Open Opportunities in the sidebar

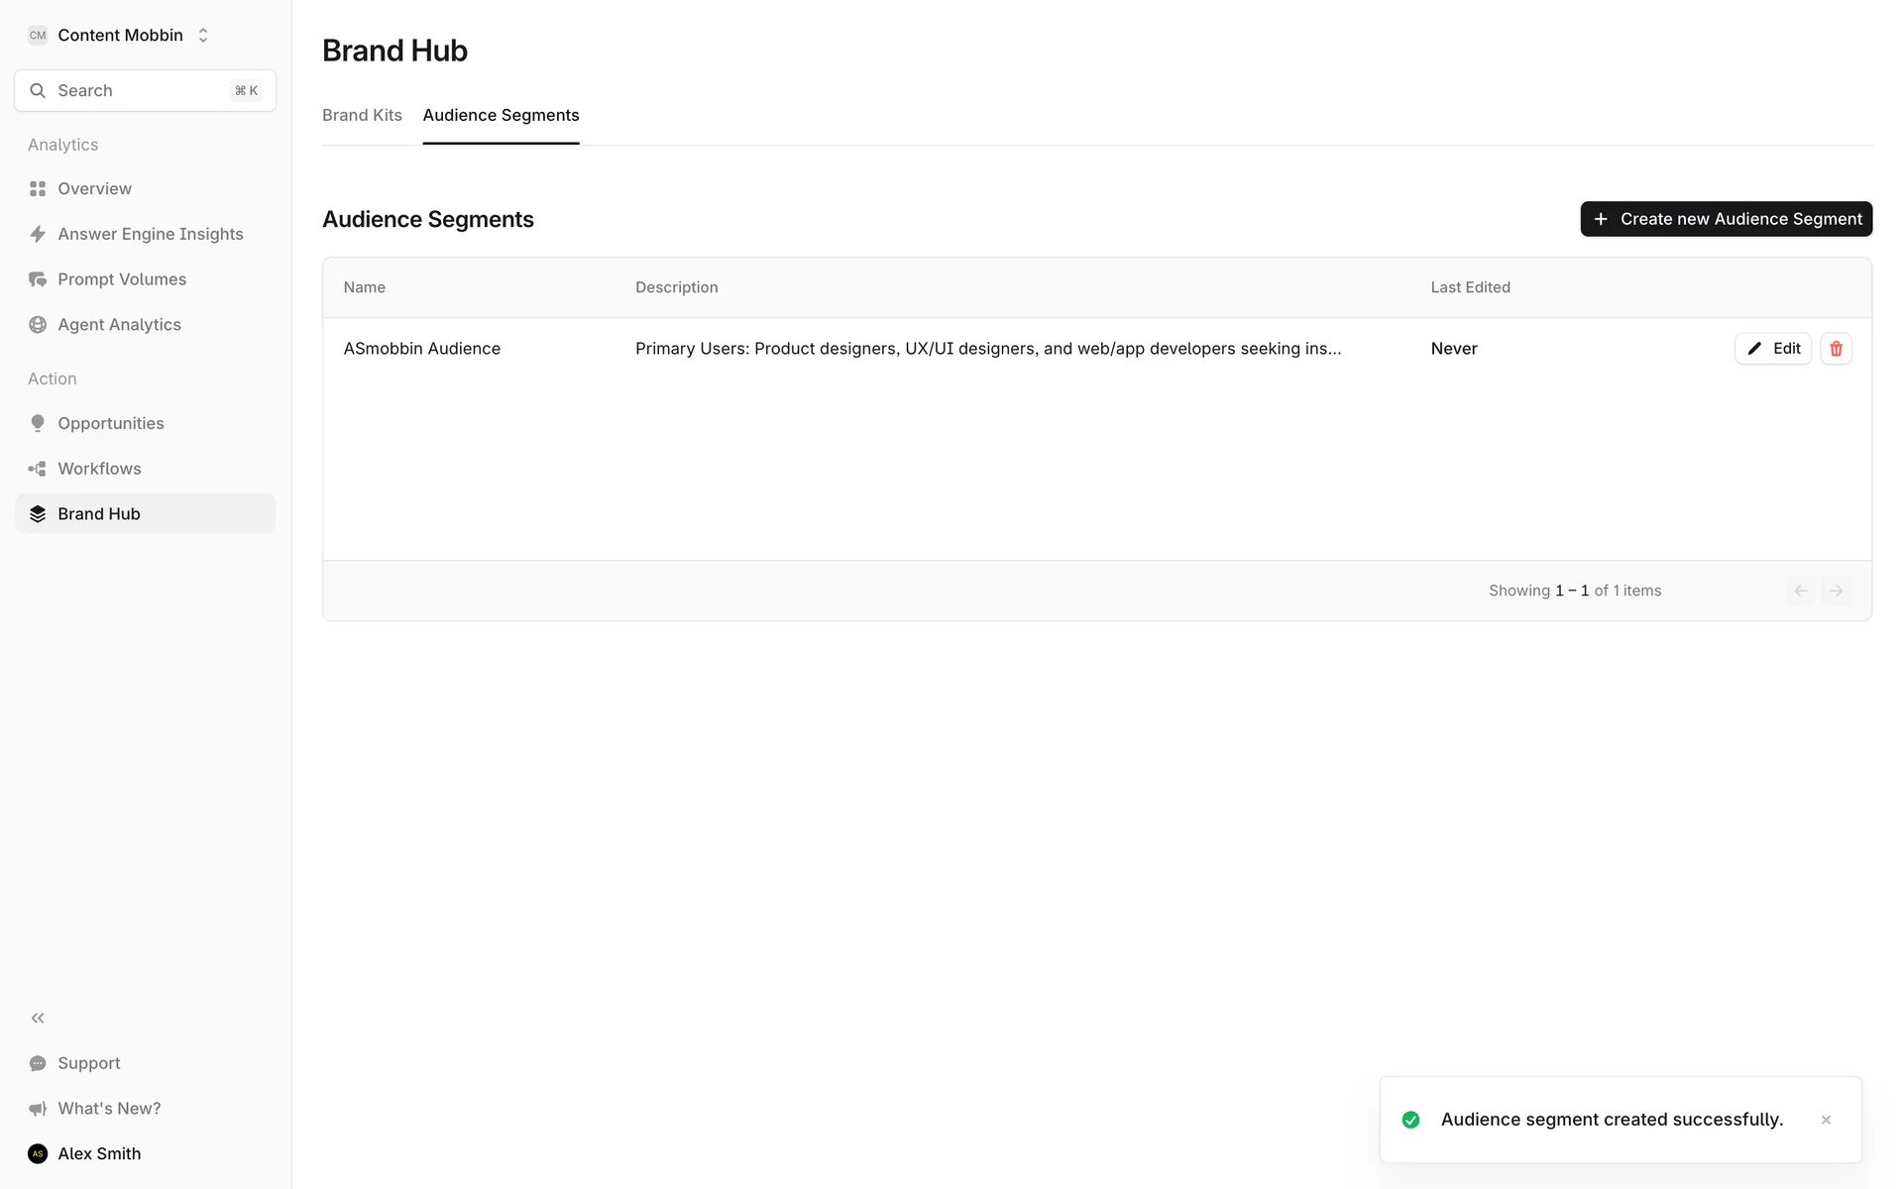coord(110,423)
